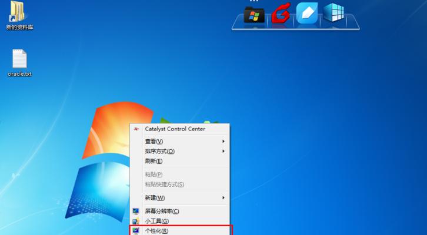The width and height of the screenshot is (427, 235).
Task: Click the arrow beside 排序方式(O)
Action: 223,151
